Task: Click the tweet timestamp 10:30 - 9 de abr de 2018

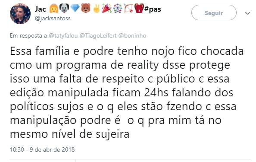Action: pyautogui.click(x=42, y=149)
